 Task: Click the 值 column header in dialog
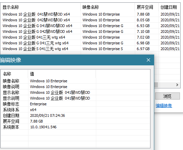62,74
